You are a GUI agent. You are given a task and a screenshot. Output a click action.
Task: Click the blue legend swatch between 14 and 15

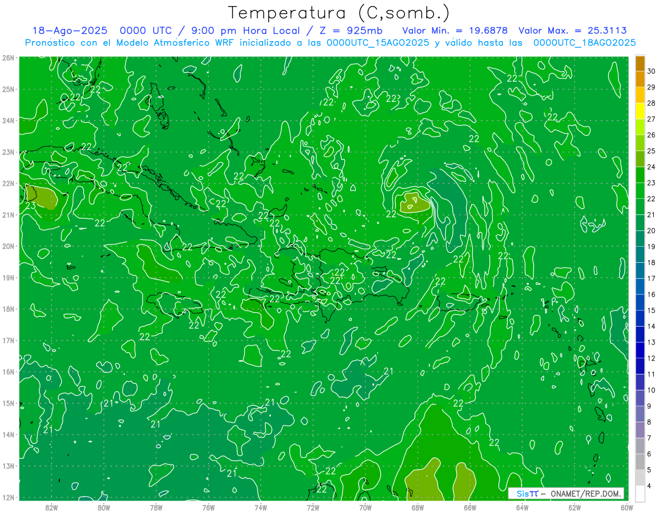click(640, 318)
